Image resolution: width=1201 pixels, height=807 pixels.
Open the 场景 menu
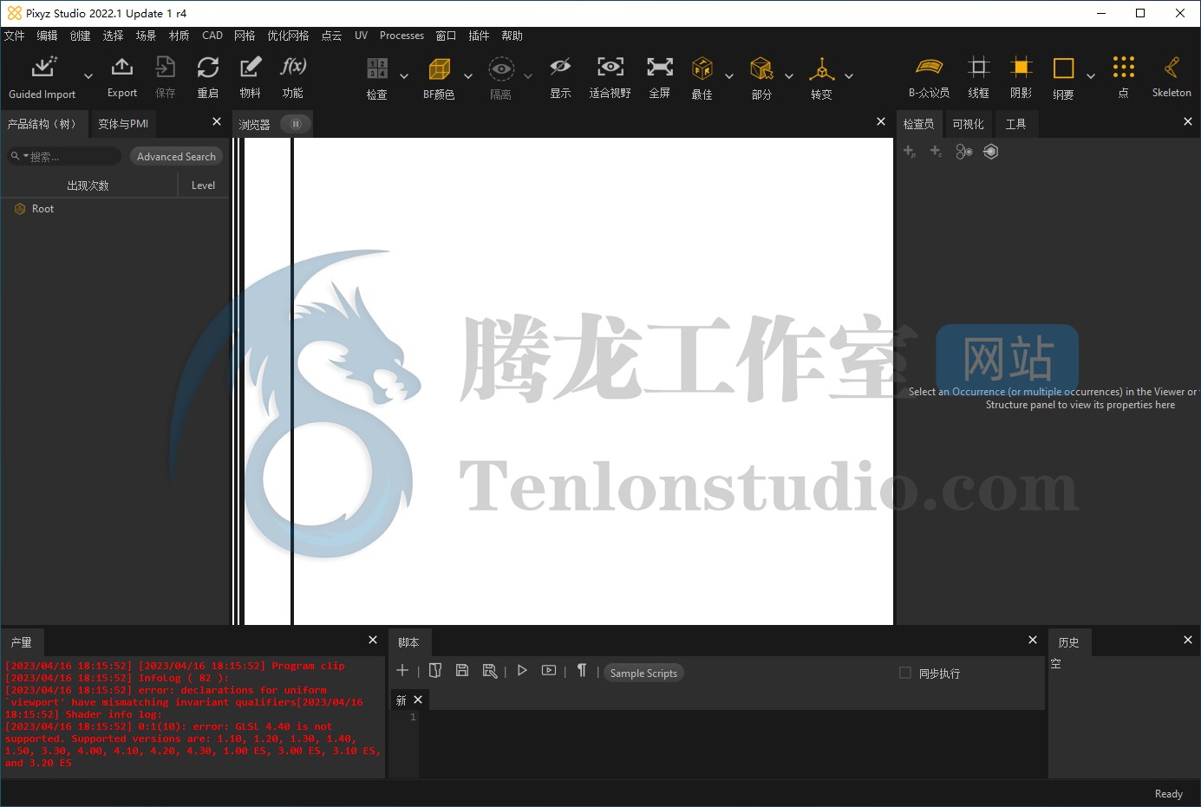(x=146, y=36)
